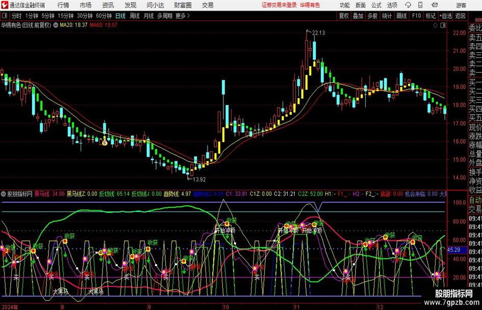Click the 返回 back button
The width and height of the screenshot is (482, 310).
point(460,16)
